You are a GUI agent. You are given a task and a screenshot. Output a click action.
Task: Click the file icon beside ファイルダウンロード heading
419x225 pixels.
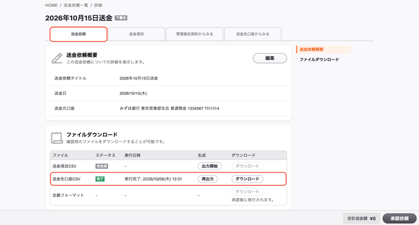pyautogui.click(x=57, y=137)
